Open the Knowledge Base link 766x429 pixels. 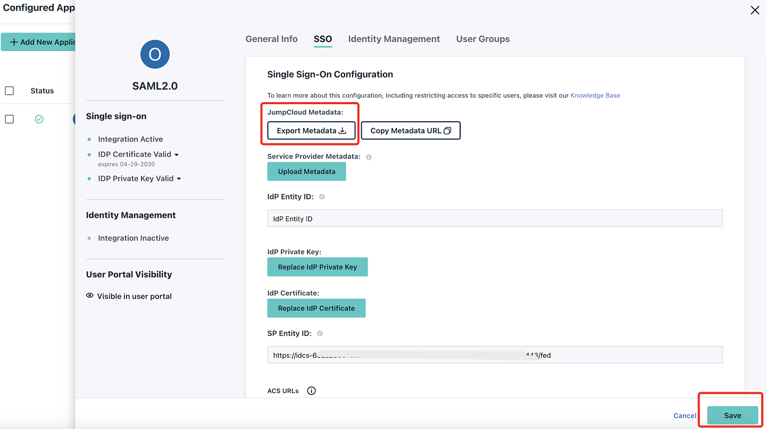click(x=595, y=96)
